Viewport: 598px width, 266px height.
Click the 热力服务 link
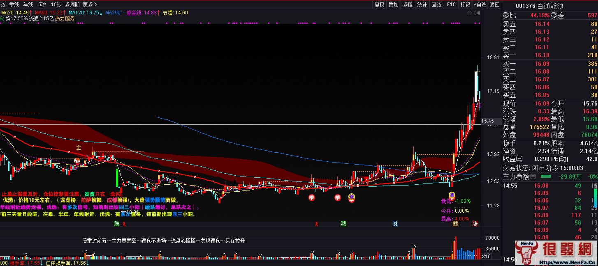[65, 18]
